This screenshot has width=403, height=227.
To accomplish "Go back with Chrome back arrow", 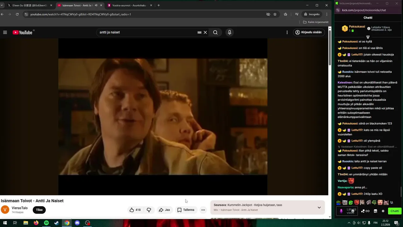I will [2, 14].
